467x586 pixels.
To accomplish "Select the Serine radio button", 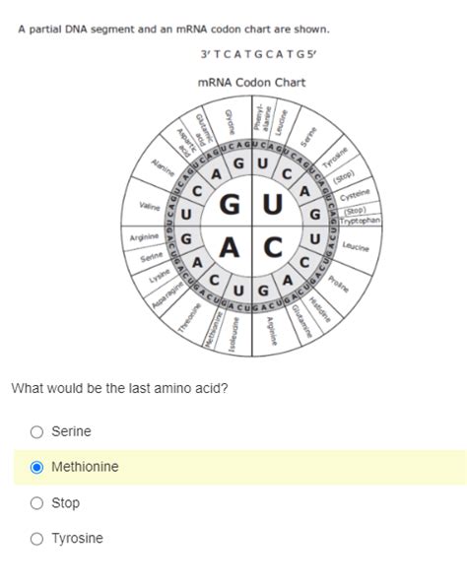I will point(36,431).
